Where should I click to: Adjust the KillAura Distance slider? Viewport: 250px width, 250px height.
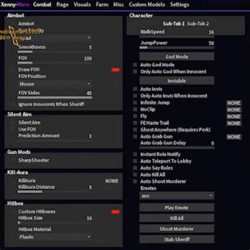[x=55, y=191]
